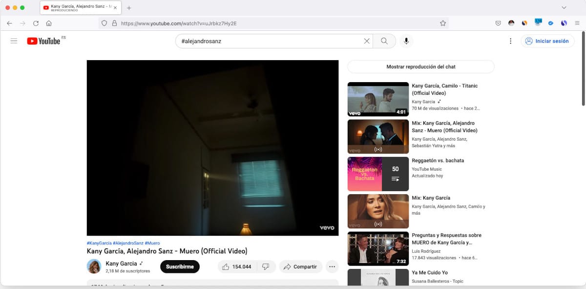This screenshot has height=289, width=586.
Task: Open orange and navy extension icon
Action: 524,23
